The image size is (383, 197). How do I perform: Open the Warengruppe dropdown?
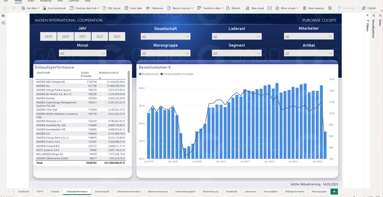click(165, 53)
